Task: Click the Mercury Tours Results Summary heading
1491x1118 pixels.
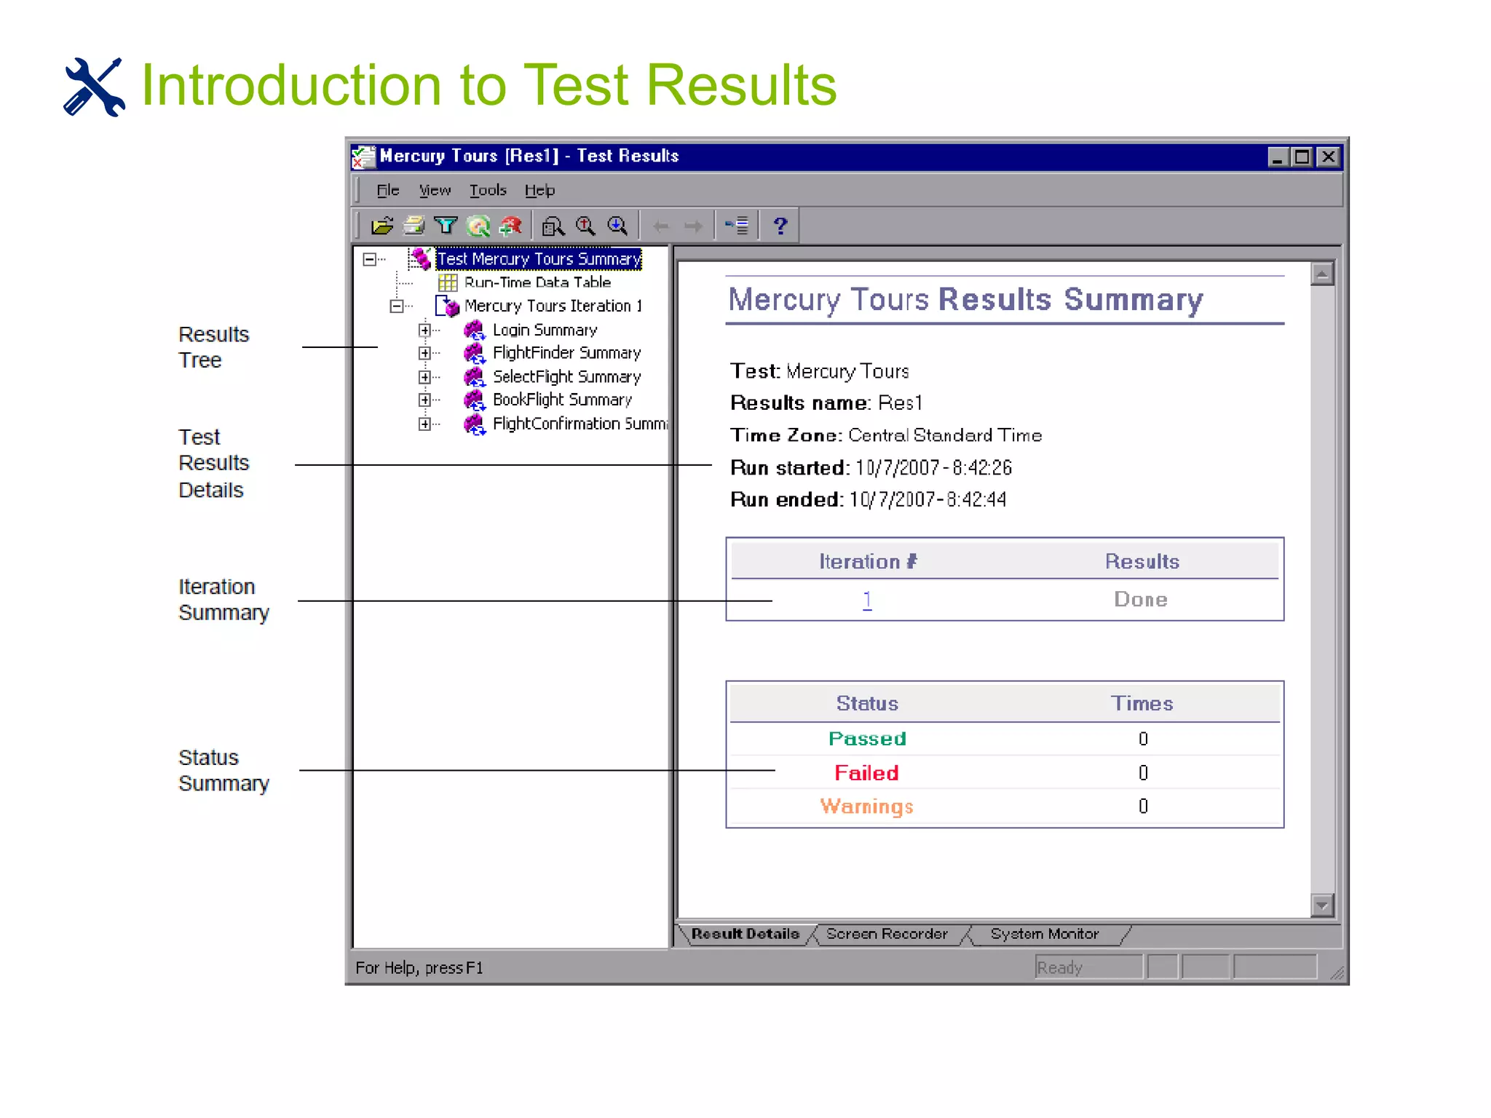Action: coord(965,300)
